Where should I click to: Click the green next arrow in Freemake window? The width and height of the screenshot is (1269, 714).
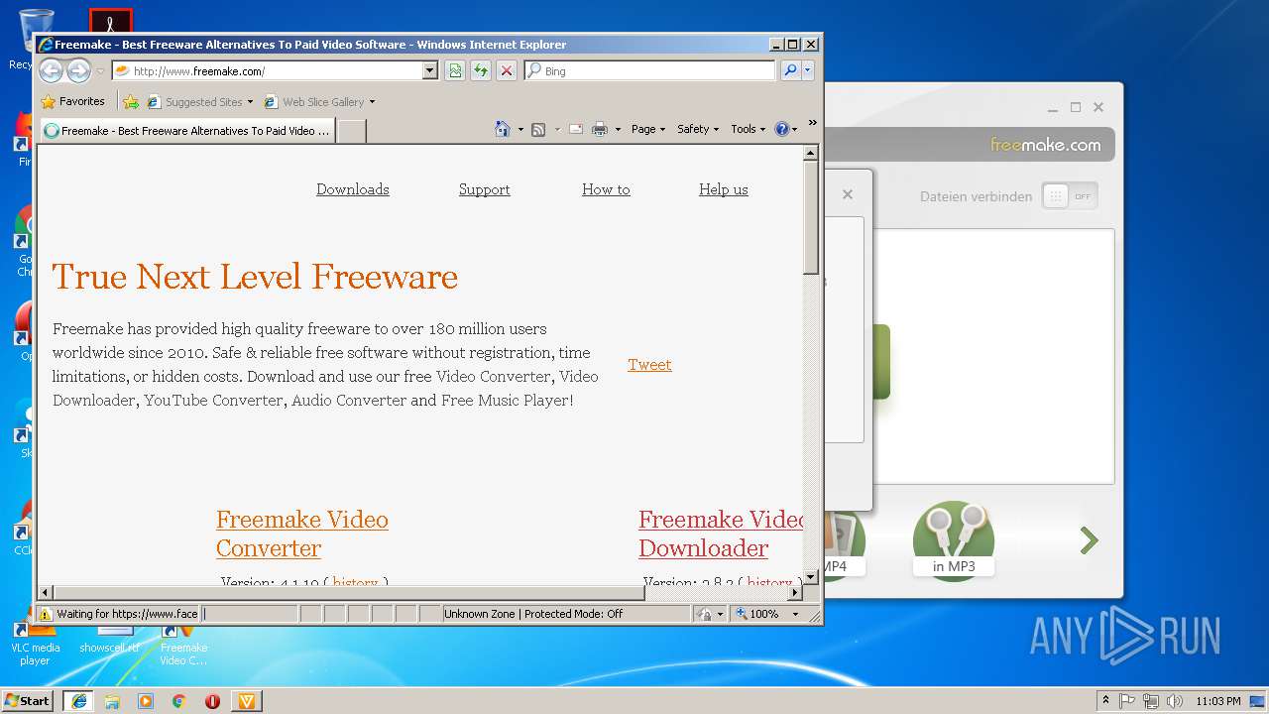1090,540
